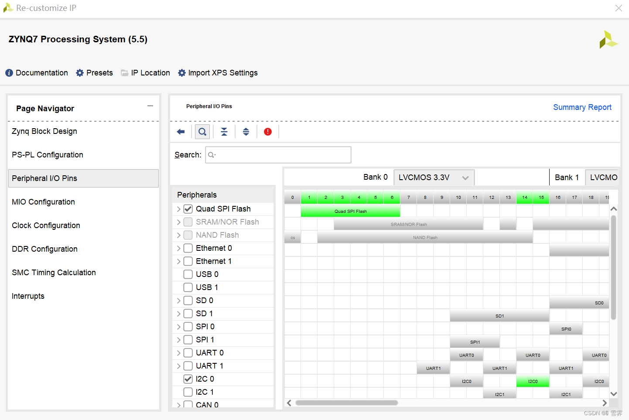The width and height of the screenshot is (629, 420).
Task: Open Zynq Block Design page
Action: coord(83,131)
